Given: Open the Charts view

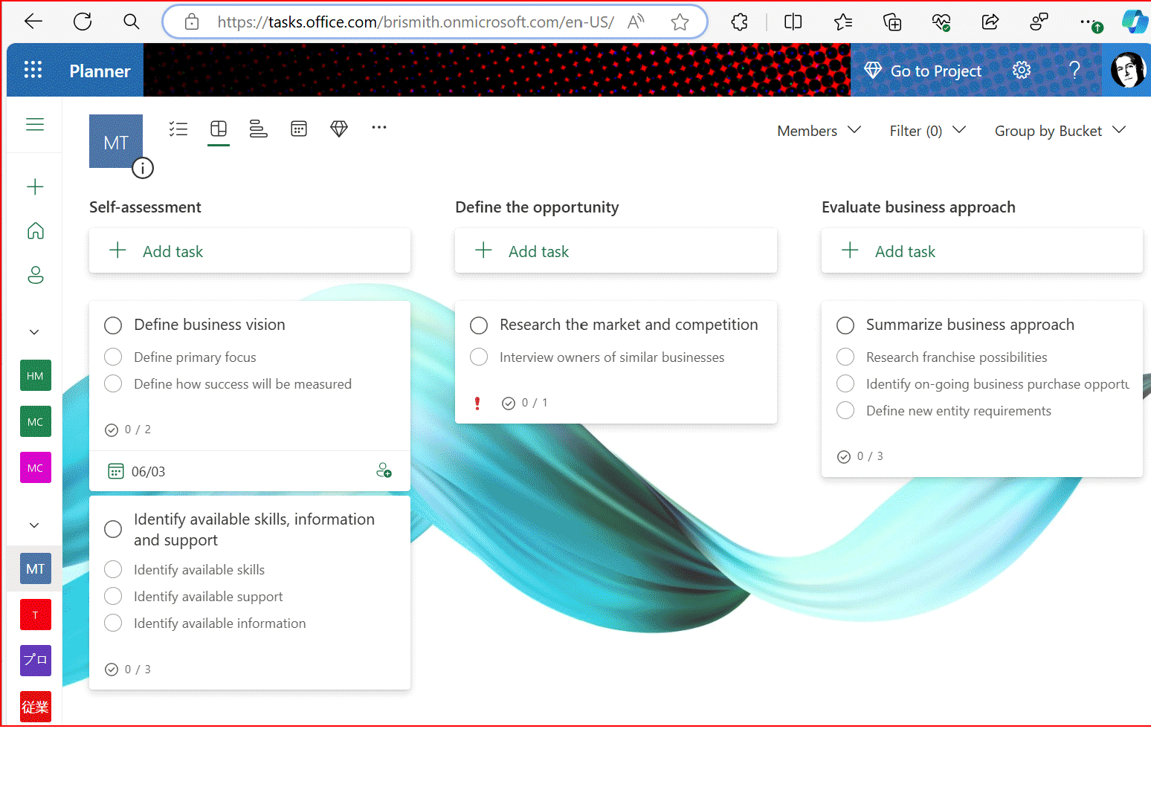Looking at the screenshot, I should [258, 128].
